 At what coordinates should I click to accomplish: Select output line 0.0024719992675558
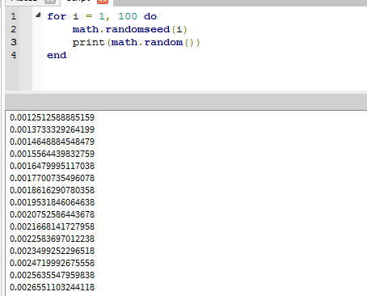(x=52, y=263)
